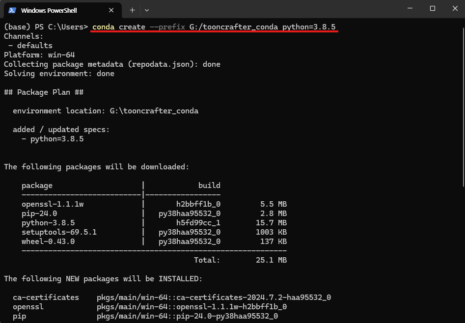Maximize the terminal window
The image size is (465, 323).
pyautogui.click(x=433, y=8)
